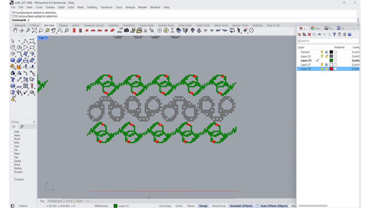Image resolution: width=370 pixels, height=208 pixels.
Task: Select the Layer 07 row name
Action: tap(306, 65)
